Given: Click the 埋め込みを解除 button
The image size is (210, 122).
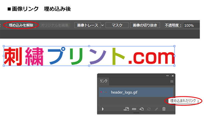Looking at the screenshot, I should coord(21,25).
